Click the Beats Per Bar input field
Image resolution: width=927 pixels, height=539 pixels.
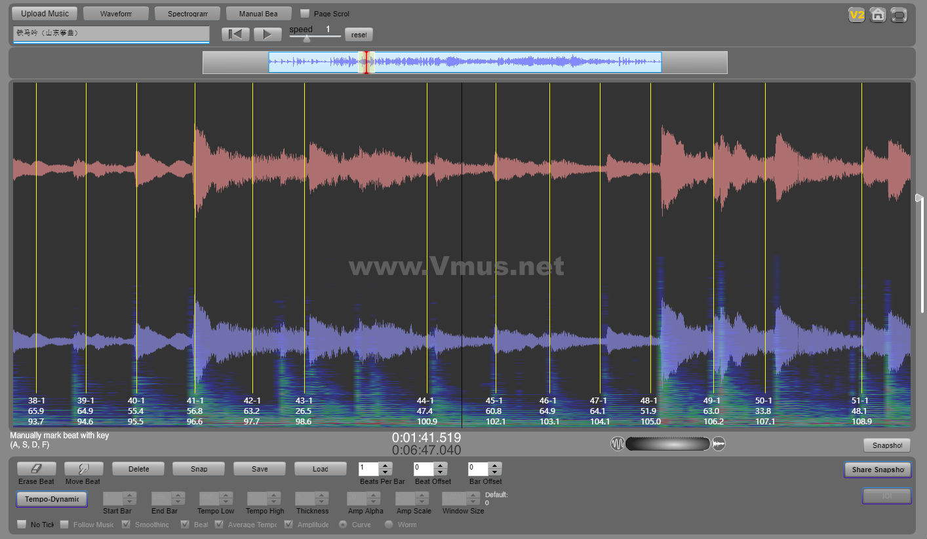pyautogui.click(x=369, y=469)
